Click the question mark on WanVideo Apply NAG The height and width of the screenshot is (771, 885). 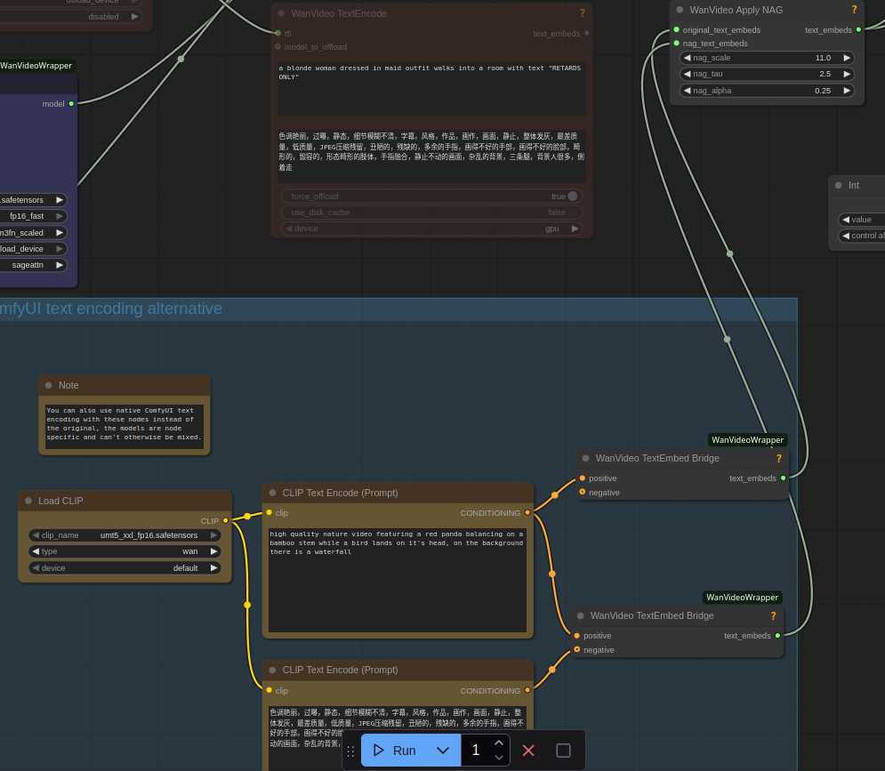pyautogui.click(x=854, y=10)
